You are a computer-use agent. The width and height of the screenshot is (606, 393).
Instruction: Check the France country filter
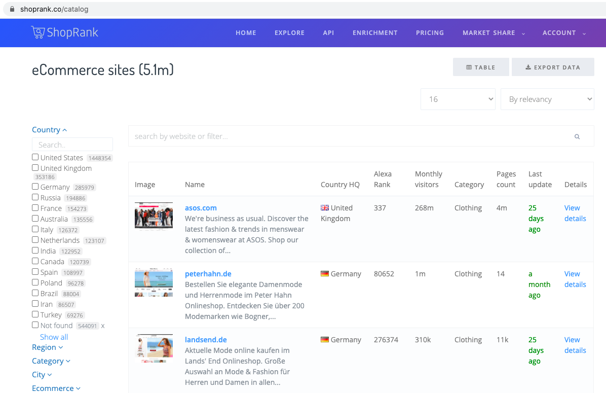[35, 208]
